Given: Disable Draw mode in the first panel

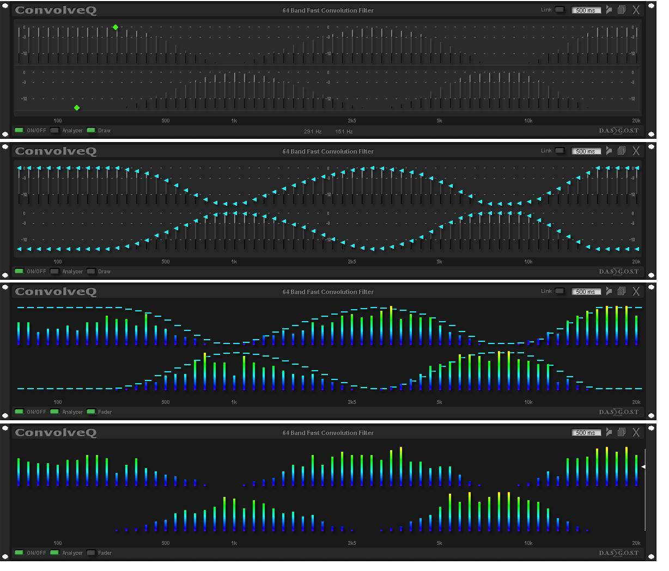Looking at the screenshot, I should (91, 131).
